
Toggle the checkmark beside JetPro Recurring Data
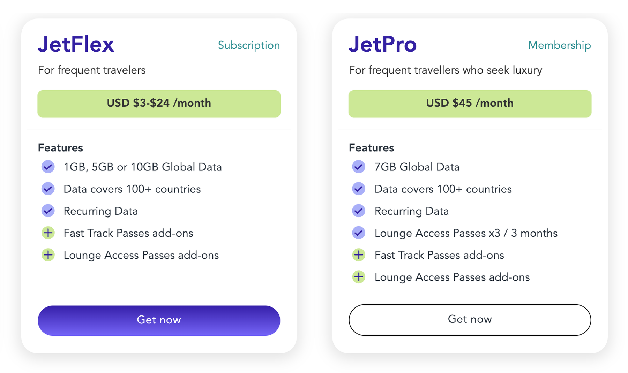[358, 211]
